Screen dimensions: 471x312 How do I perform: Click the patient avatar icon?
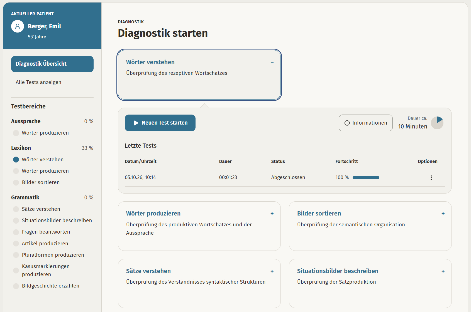pyautogui.click(x=18, y=26)
